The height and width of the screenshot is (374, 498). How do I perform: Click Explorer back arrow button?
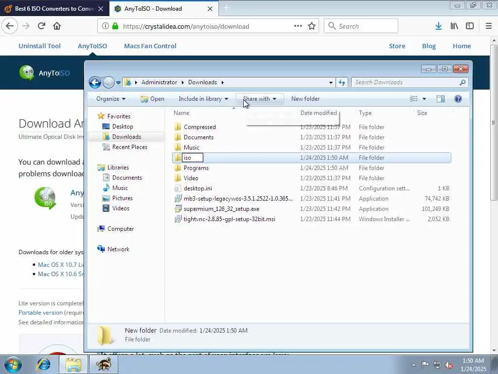[x=95, y=82]
